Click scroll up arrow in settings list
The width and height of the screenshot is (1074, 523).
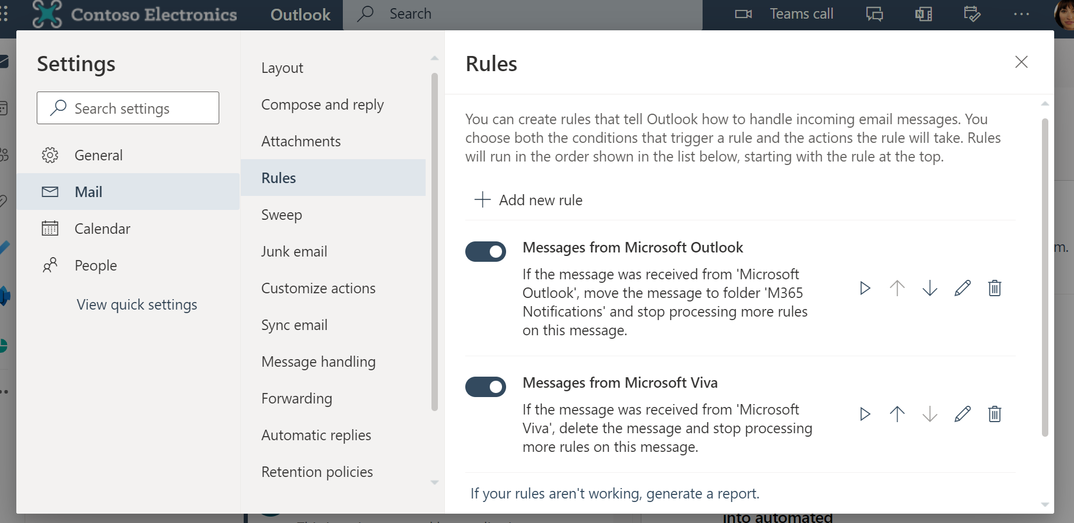pyautogui.click(x=434, y=58)
